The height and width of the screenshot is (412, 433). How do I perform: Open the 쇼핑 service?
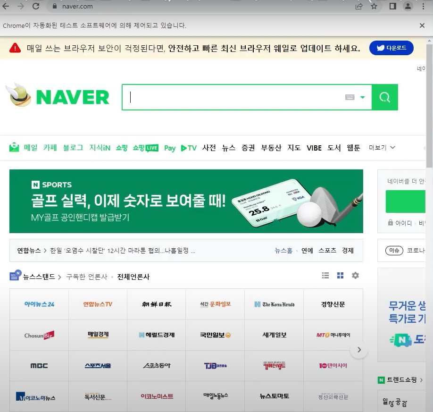click(122, 148)
